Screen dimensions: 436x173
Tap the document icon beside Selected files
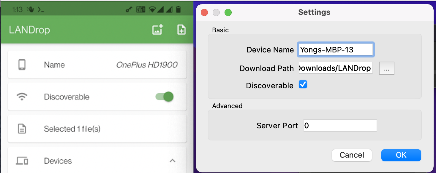(x=22, y=129)
